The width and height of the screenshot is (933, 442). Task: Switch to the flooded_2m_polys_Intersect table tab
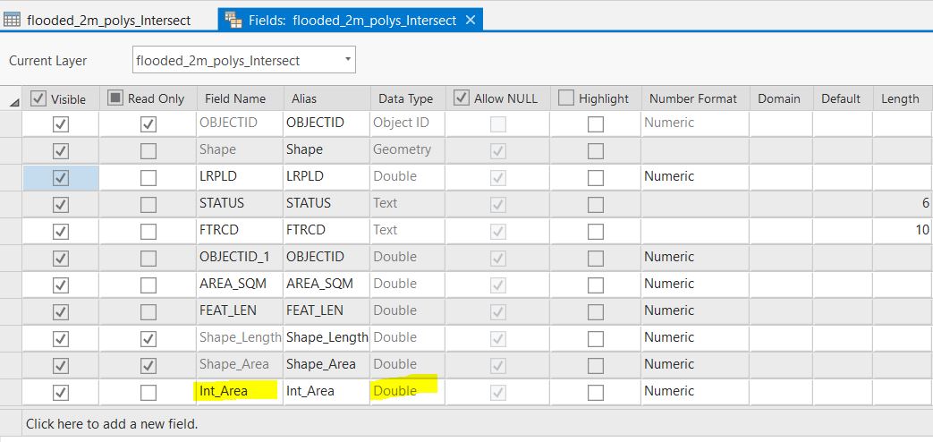click(x=108, y=20)
